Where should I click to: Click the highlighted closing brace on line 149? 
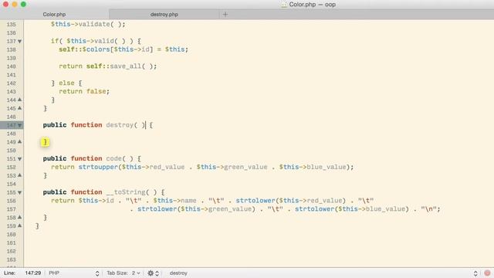point(45,142)
